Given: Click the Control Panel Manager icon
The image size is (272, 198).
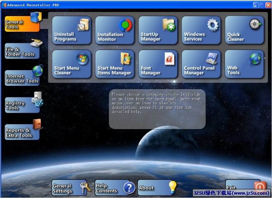Looking at the screenshot, I should [212, 59].
